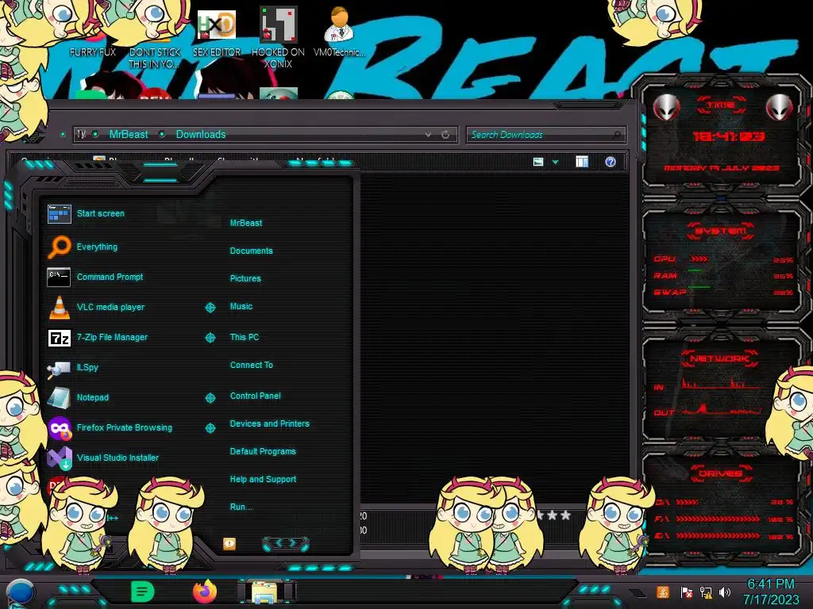Open the Notepad icon in Start menu

[x=59, y=398]
